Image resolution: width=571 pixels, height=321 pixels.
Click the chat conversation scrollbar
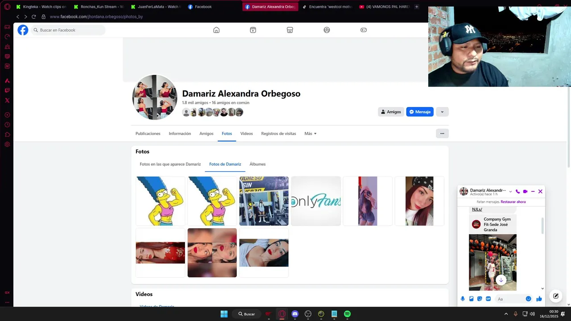(542, 226)
